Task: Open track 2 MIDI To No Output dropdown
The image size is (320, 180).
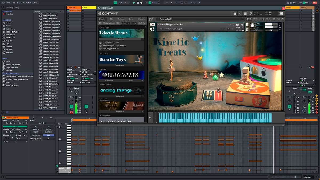Action: coord(89,83)
